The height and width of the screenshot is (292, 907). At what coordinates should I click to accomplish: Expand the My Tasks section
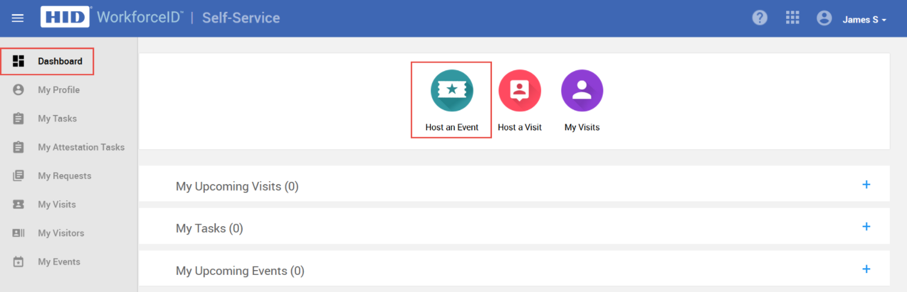coord(866,227)
